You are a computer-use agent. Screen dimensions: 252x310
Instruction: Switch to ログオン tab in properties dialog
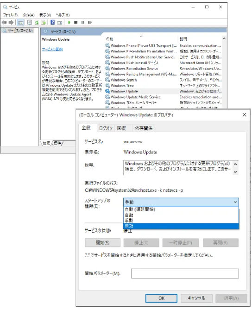(106, 128)
